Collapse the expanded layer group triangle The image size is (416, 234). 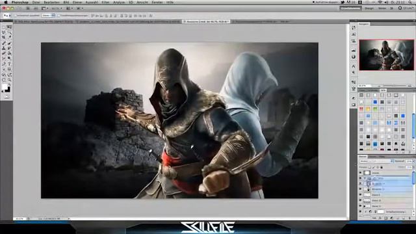365,178
